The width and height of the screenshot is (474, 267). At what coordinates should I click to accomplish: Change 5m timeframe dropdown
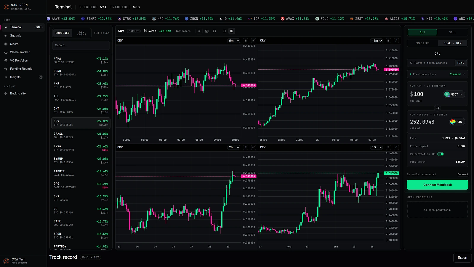coord(234,41)
